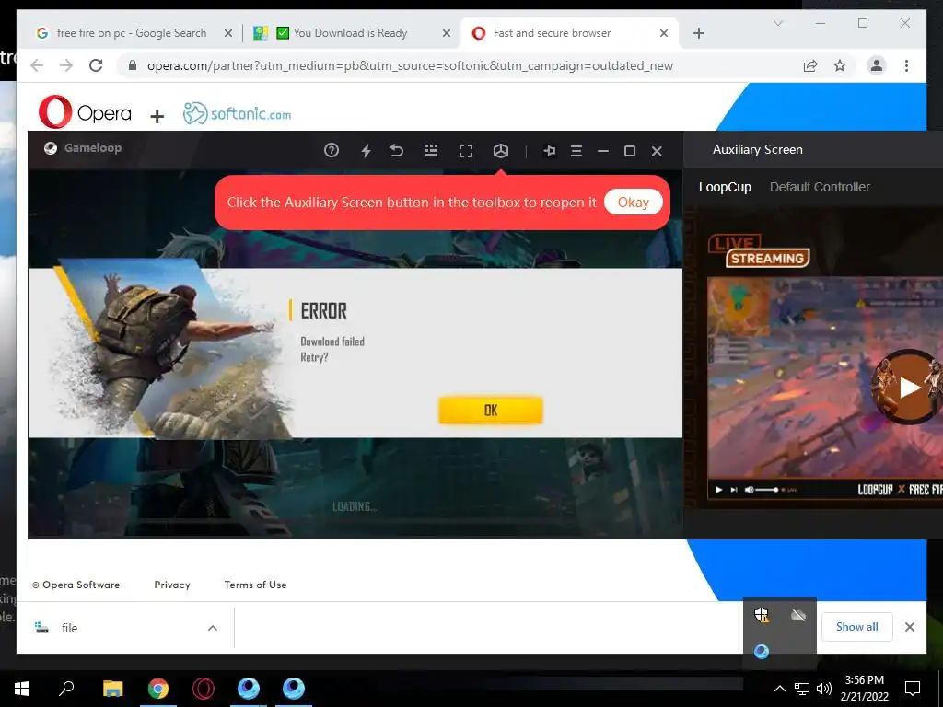Click Okay on the red tooltip
The image size is (943, 707).
[634, 202]
